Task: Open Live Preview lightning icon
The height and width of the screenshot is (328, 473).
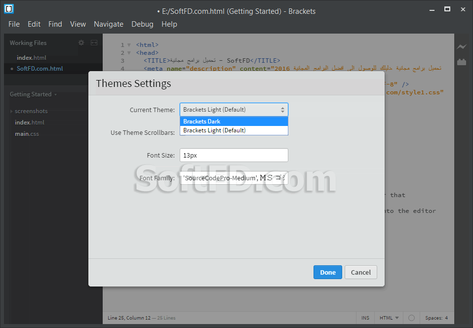Action: coord(461,46)
